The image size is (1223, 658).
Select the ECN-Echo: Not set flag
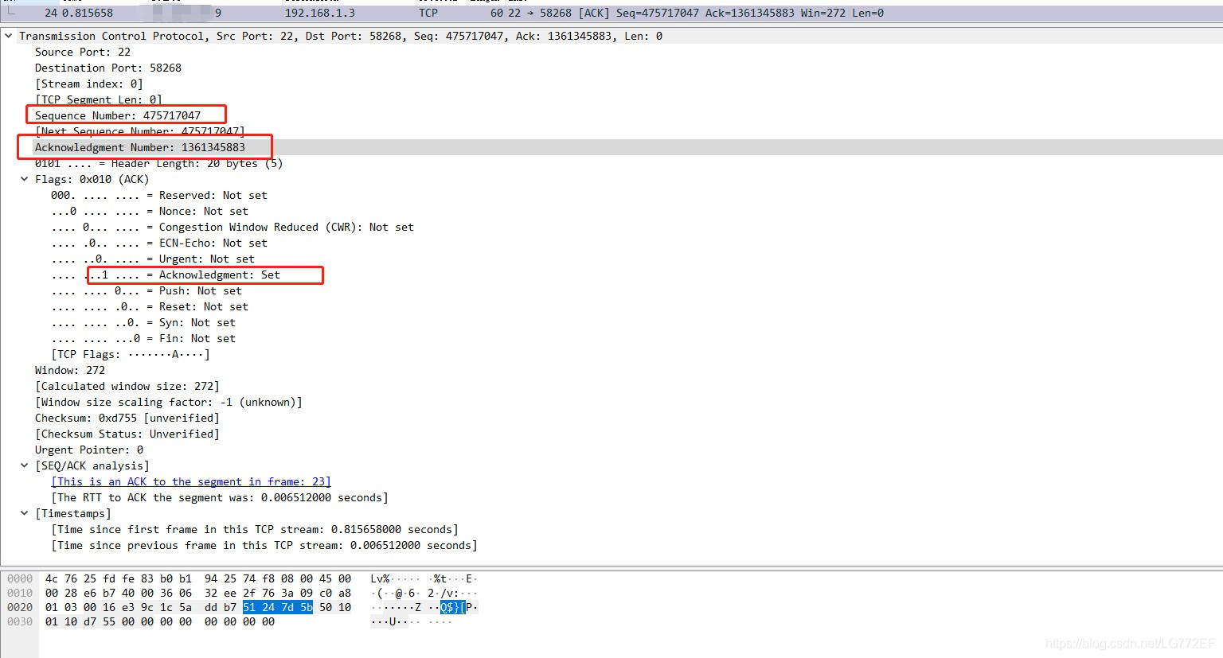click(159, 243)
